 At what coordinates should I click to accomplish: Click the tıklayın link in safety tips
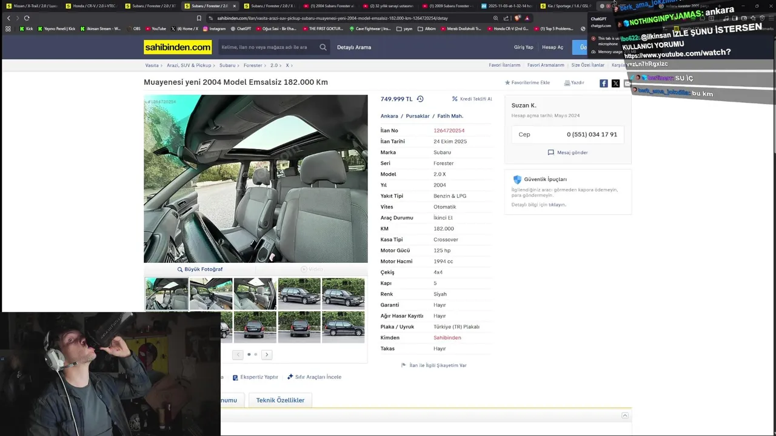click(557, 205)
